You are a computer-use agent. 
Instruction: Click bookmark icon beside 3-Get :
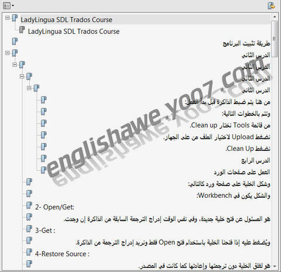pos(29,229)
